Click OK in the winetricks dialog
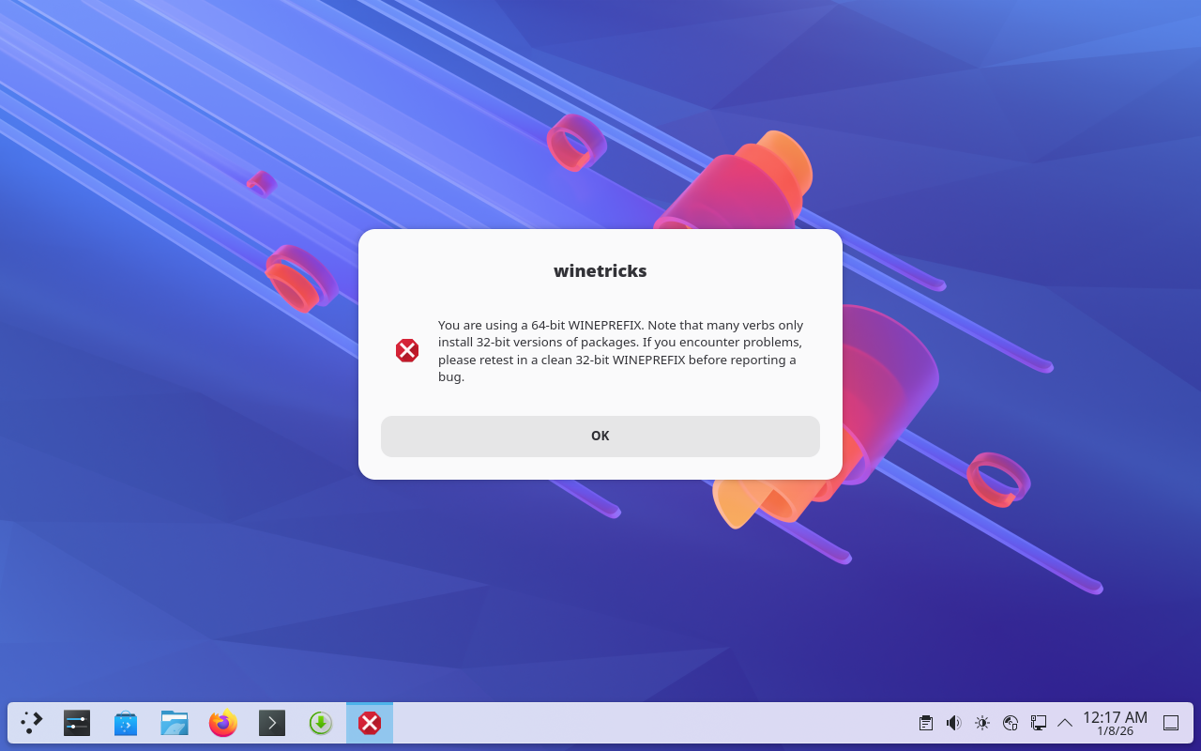 point(600,436)
